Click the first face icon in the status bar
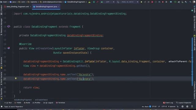The image size is (196, 110). (x=183, y=107)
